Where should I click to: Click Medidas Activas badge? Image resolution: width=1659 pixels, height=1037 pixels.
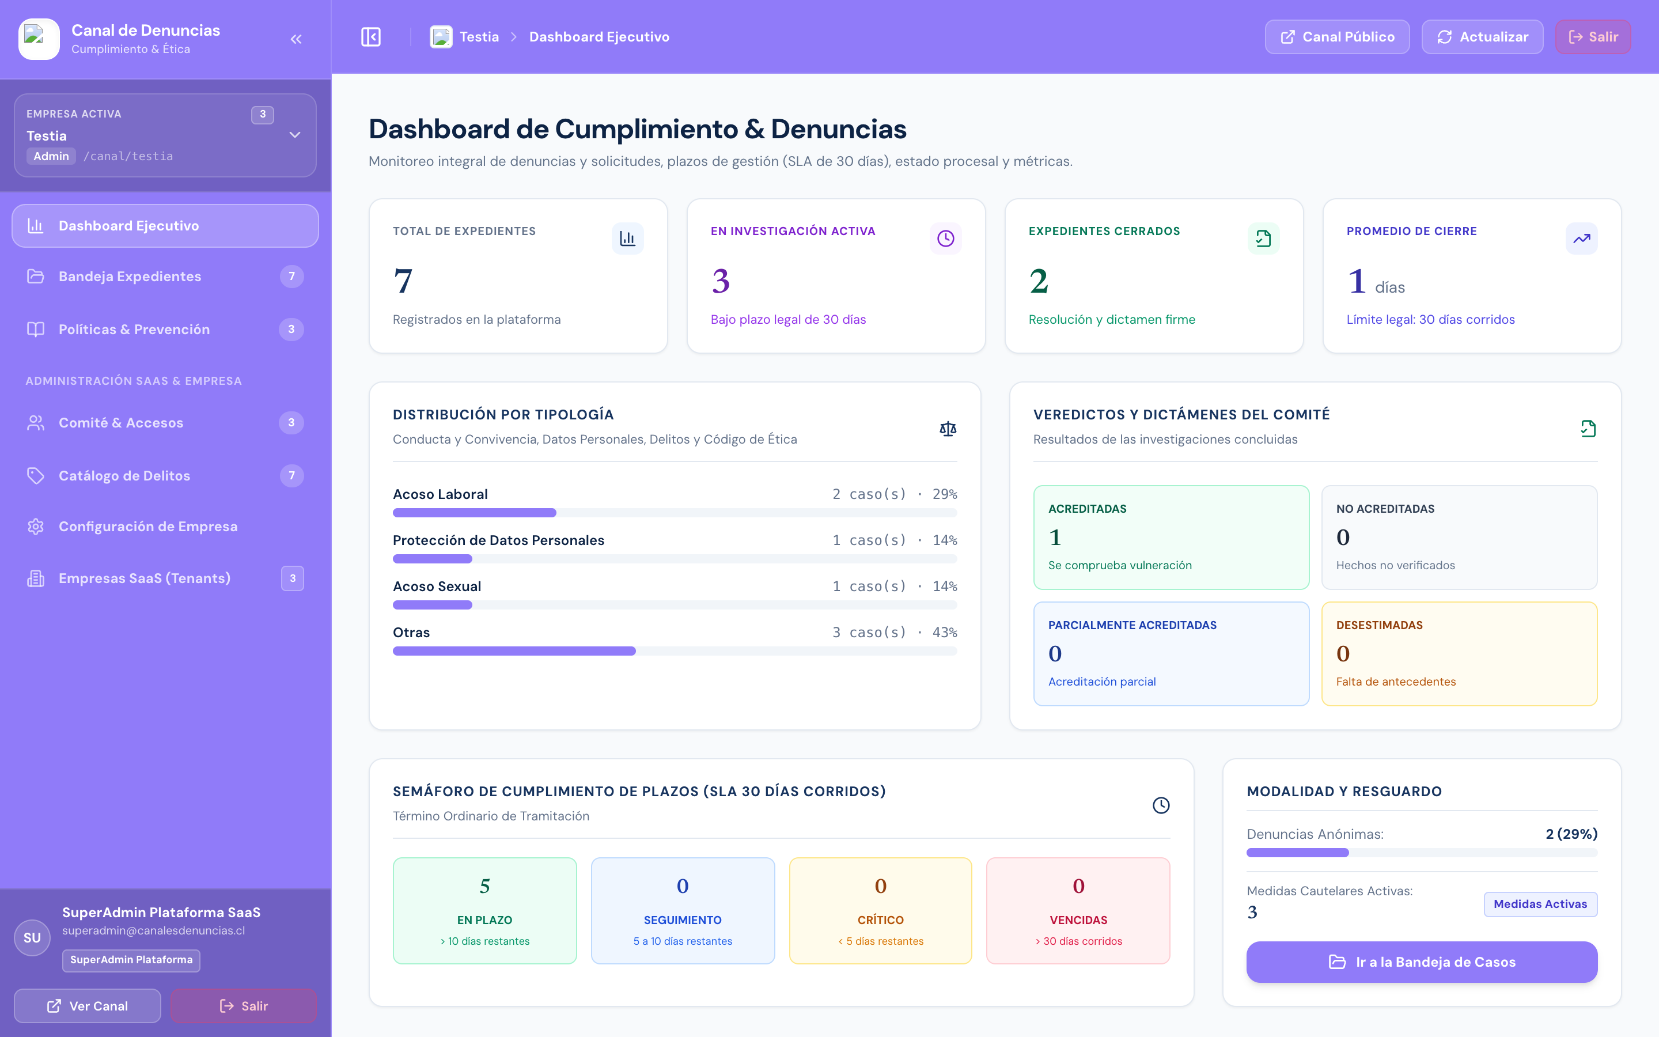[x=1540, y=904]
